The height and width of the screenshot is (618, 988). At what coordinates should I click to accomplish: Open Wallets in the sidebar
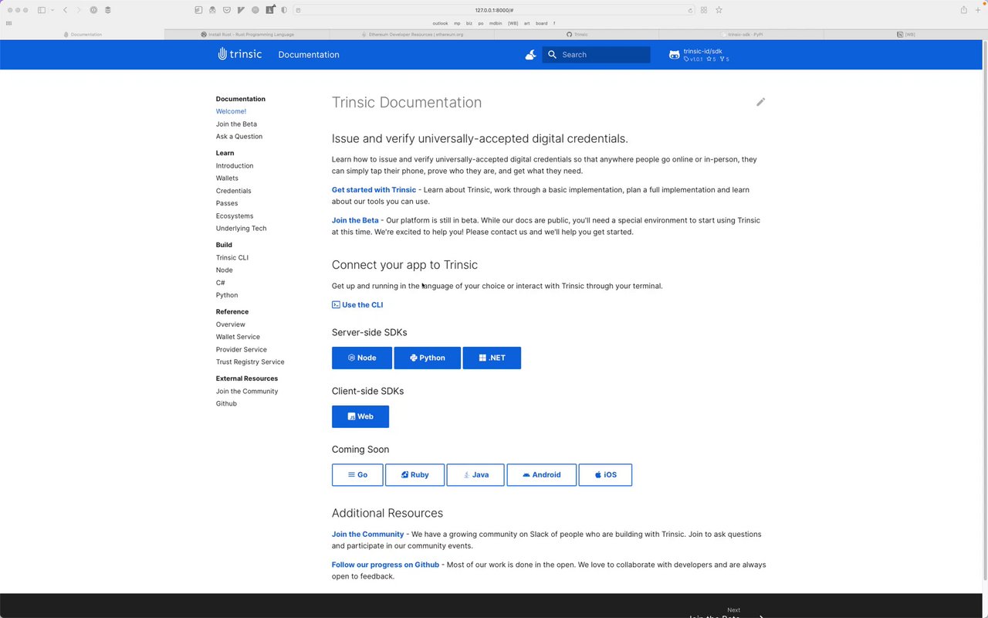pyautogui.click(x=227, y=178)
